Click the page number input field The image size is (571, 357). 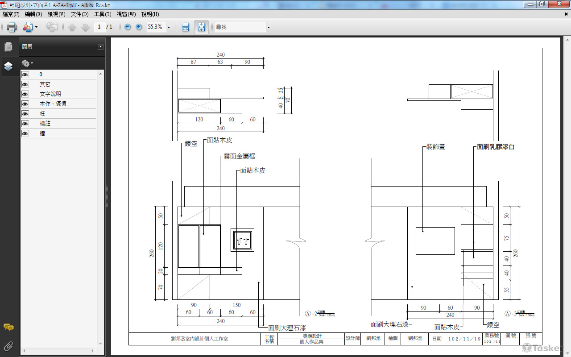click(x=99, y=27)
